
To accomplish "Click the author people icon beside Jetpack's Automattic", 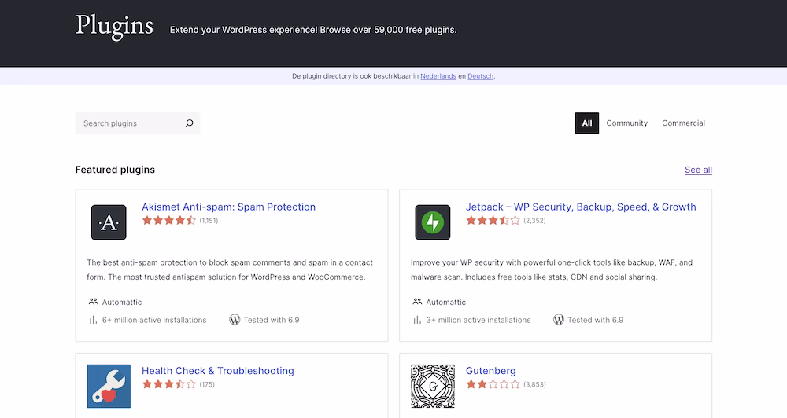I will pos(417,302).
